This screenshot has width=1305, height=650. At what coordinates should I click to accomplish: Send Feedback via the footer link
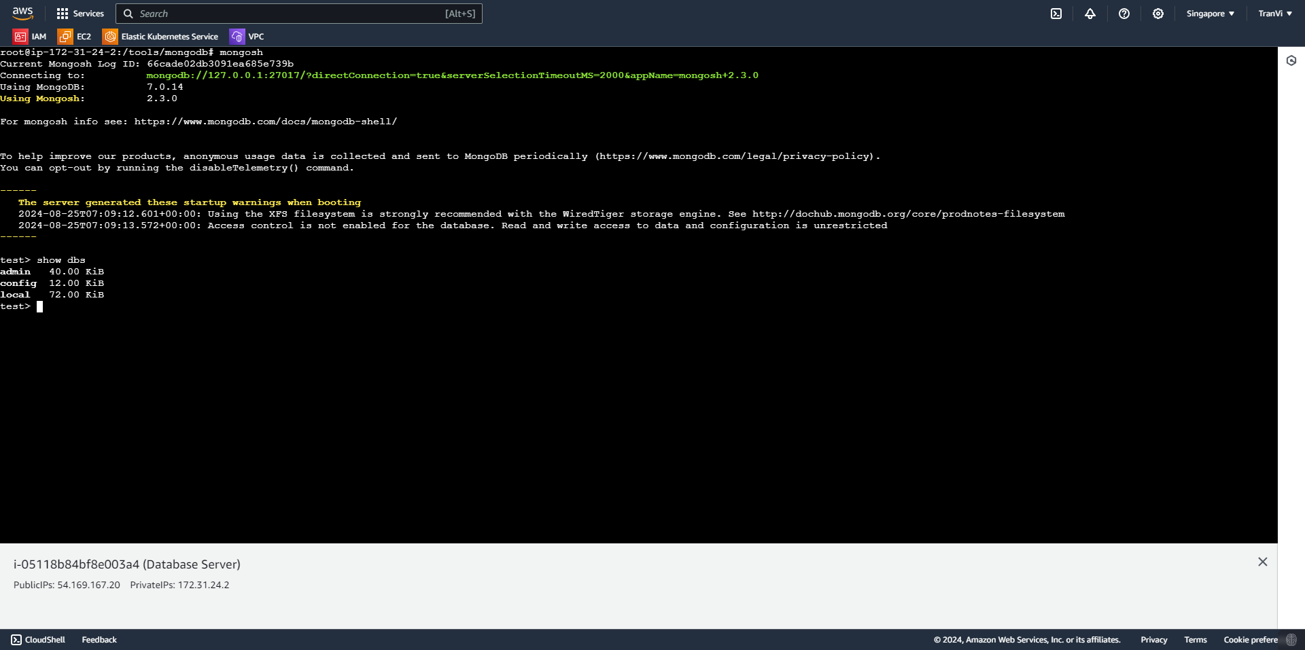(99, 639)
